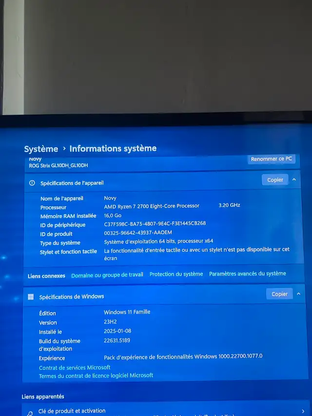Select Système d'exploitation 64 bits text

tap(158, 241)
